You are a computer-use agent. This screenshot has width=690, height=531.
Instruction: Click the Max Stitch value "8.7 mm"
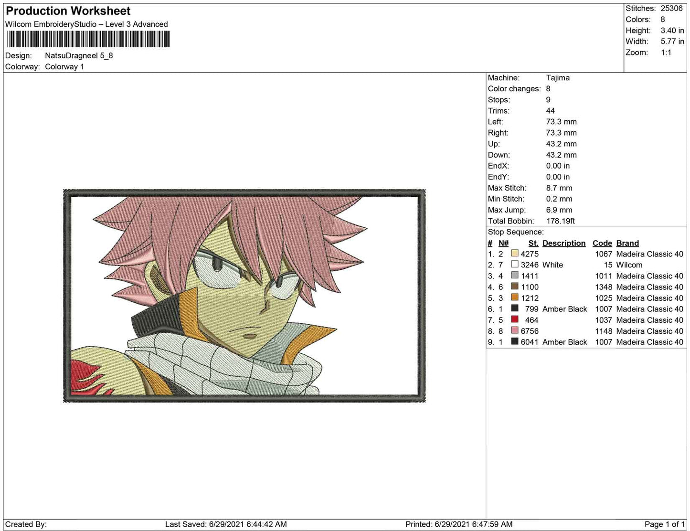(559, 188)
